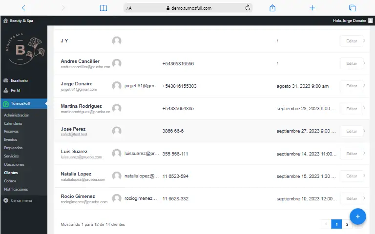Select Empleados menu item

(x=13, y=147)
